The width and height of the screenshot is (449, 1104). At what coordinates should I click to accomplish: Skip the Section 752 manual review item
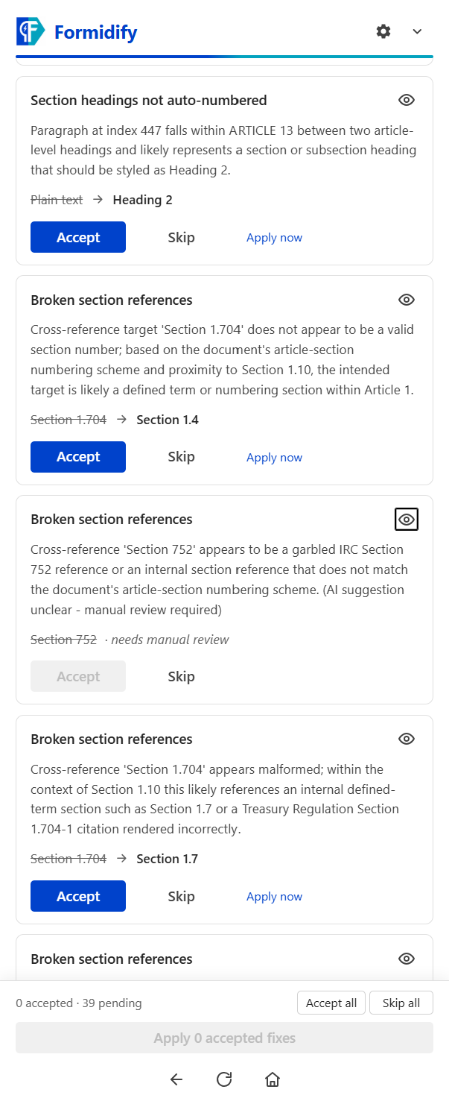pyautogui.click(x=181, y=676)
